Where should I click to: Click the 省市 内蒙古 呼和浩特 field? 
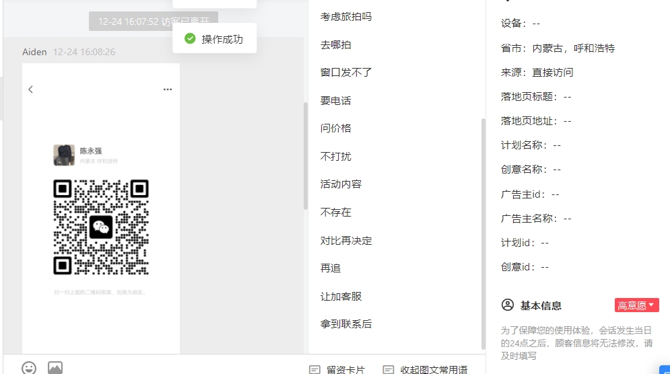point(558,48)
